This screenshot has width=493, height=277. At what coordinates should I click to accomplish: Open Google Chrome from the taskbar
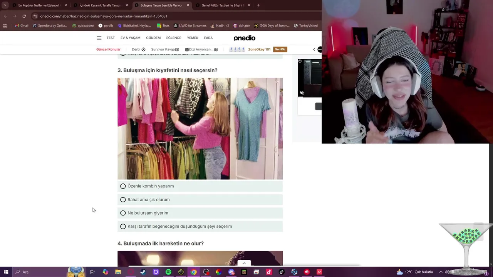[193, 272]
